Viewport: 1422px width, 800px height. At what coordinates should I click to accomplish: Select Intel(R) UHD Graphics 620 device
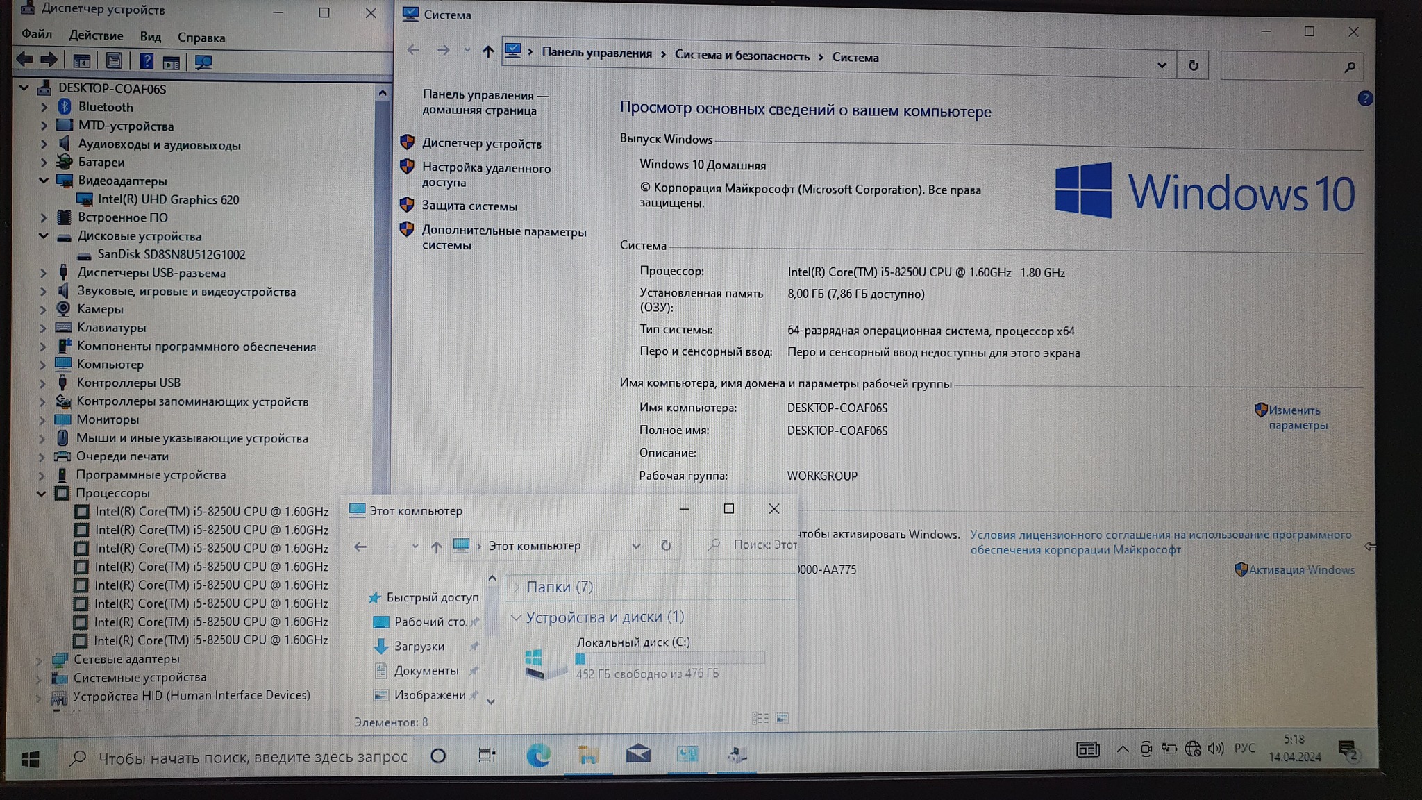168,200
